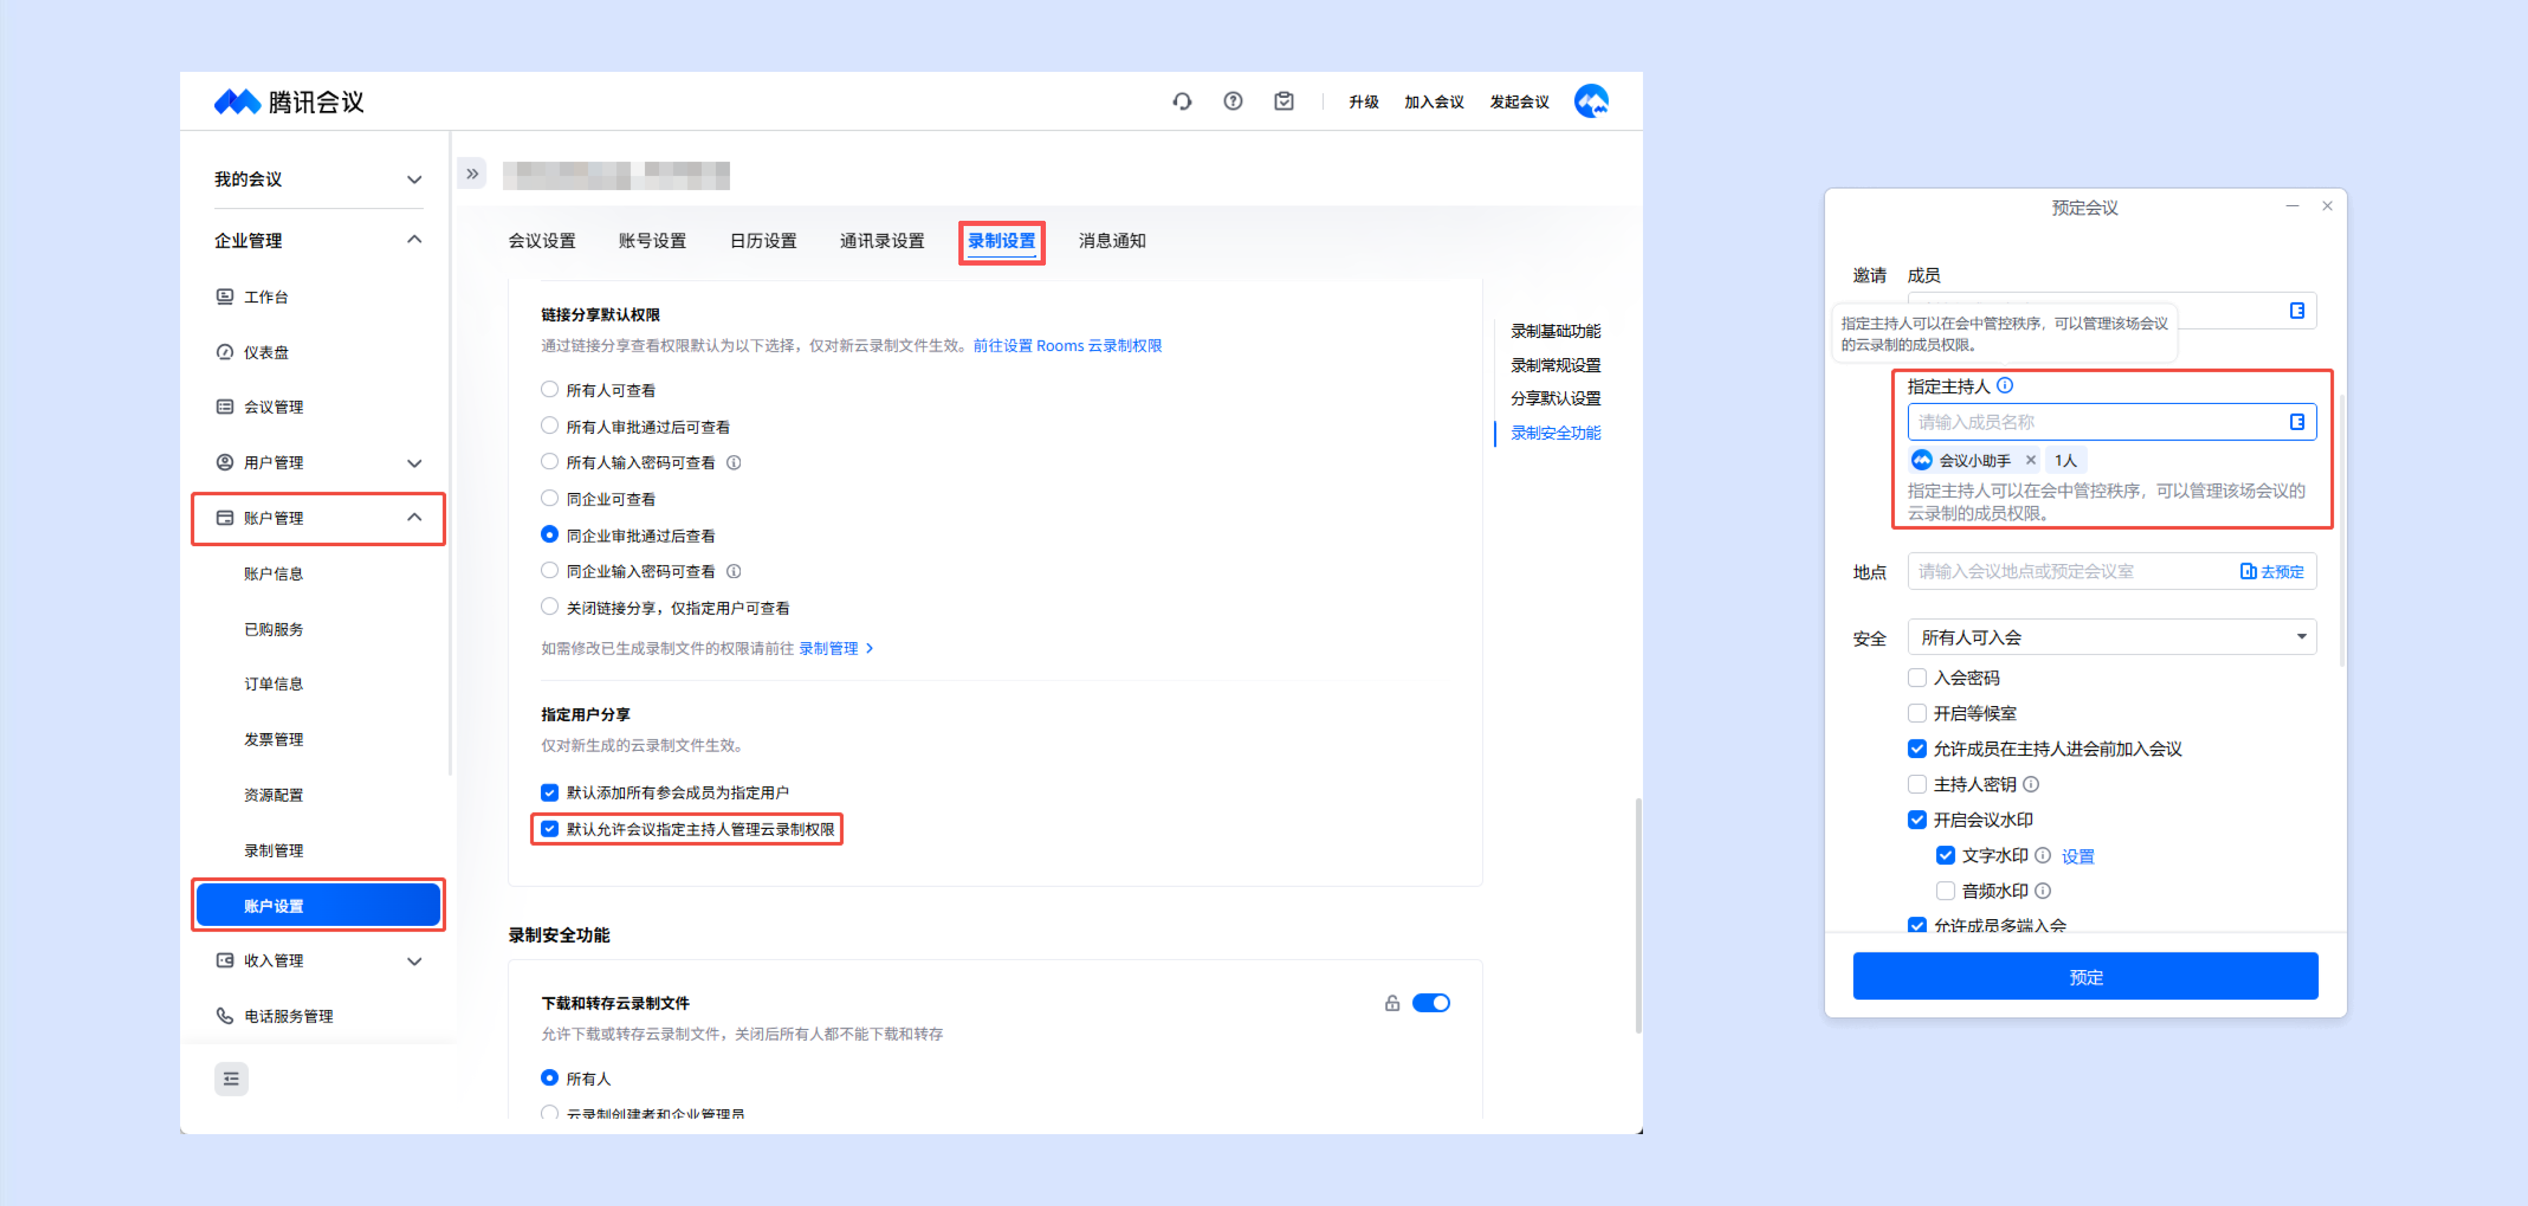Switch to the 消息通知 tab
The height and width of the screenshot is (1206, 2528).
coord(1112,242)
